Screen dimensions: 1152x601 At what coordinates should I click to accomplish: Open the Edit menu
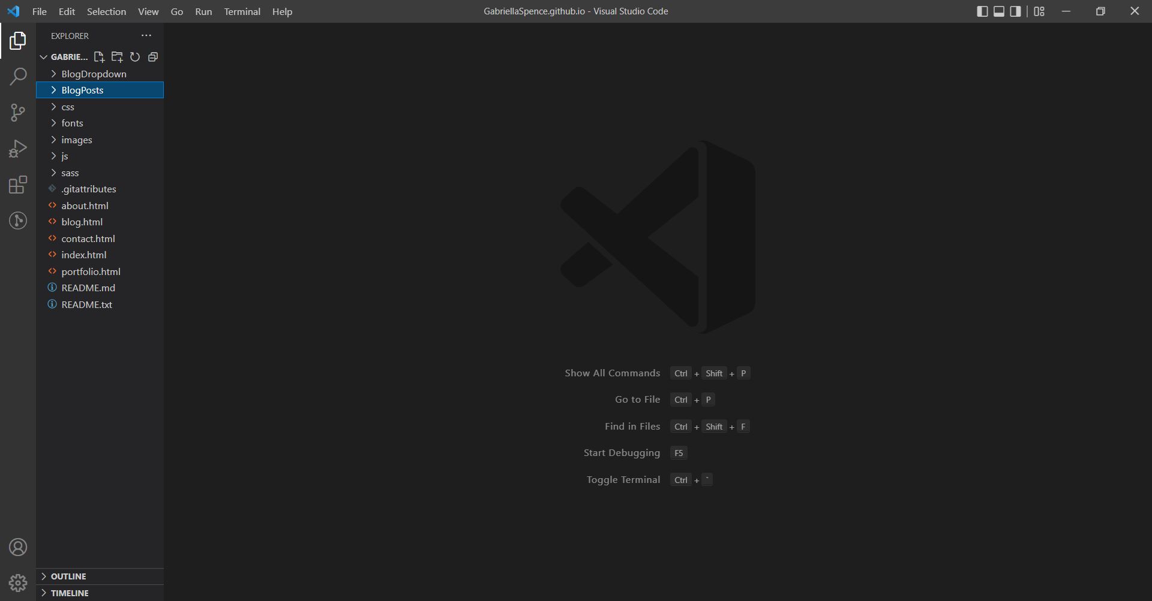click(x=67, y=11)
